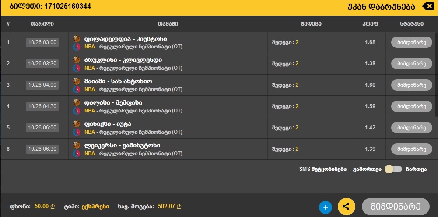Viewport: 438px width, 217px height.
Task: Click the NBA logo in the ფილადელფია - ჰიუსტონი row
Action: pos(76,47)
